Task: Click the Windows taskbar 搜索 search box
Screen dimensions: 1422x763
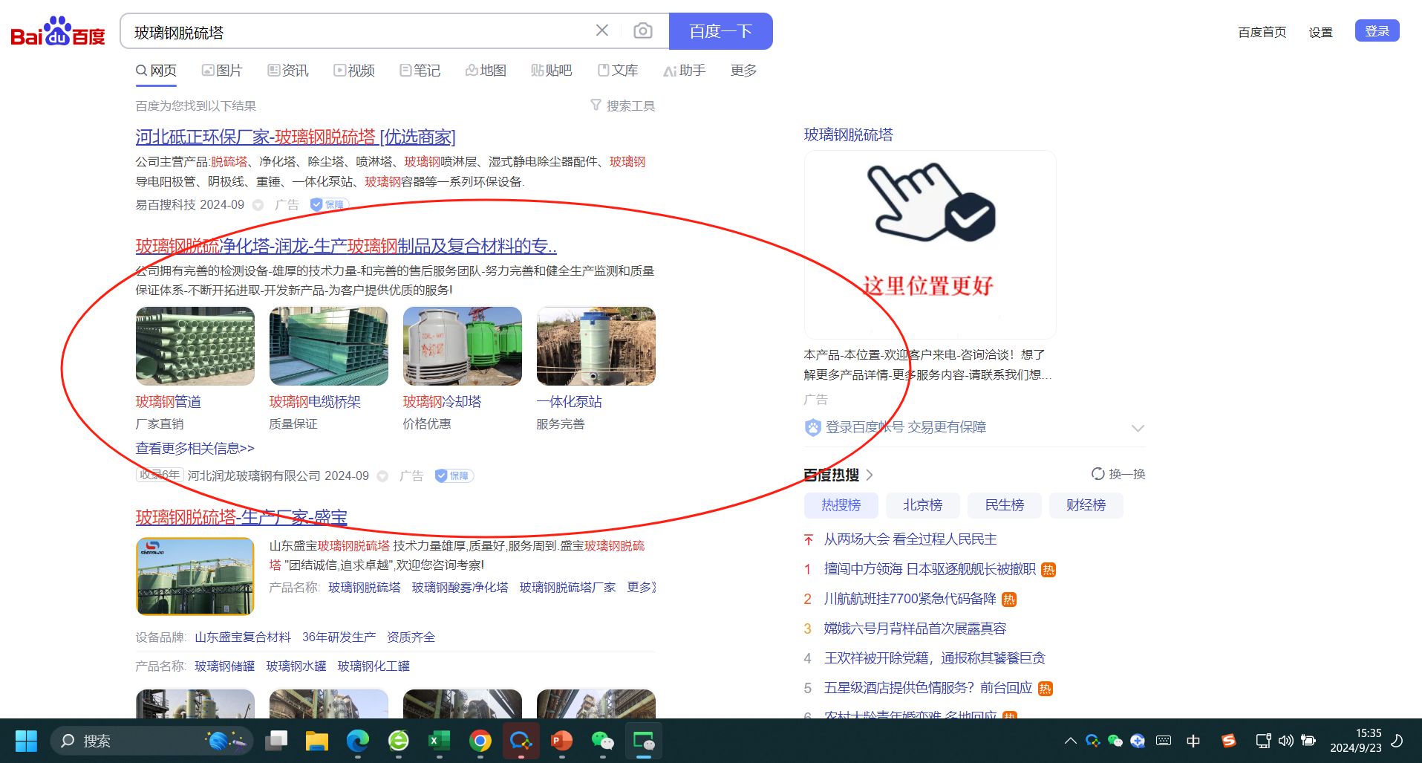Action: (x=151, y=741)
